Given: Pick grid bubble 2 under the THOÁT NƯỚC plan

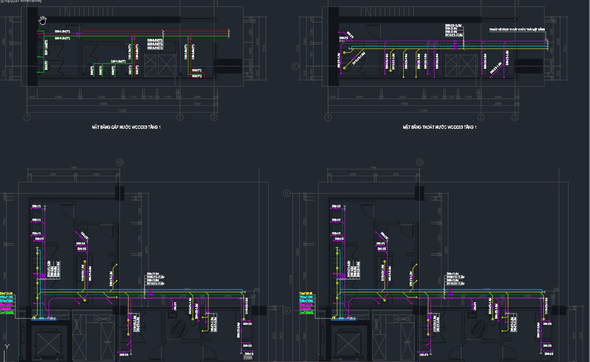Looking at the screenshot, I should coord(481,117).
